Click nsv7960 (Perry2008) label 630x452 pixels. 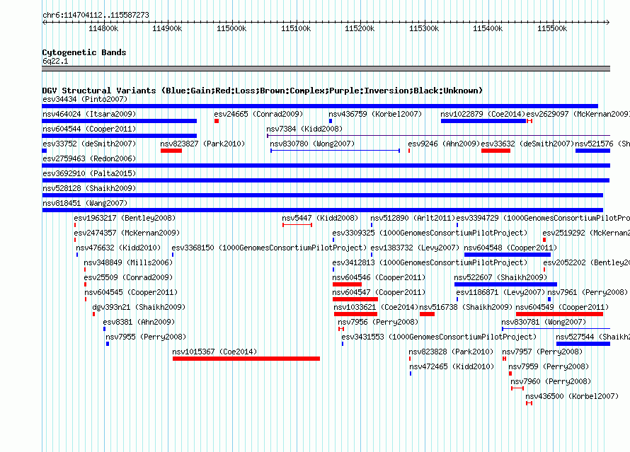click(x=551, y=381)
